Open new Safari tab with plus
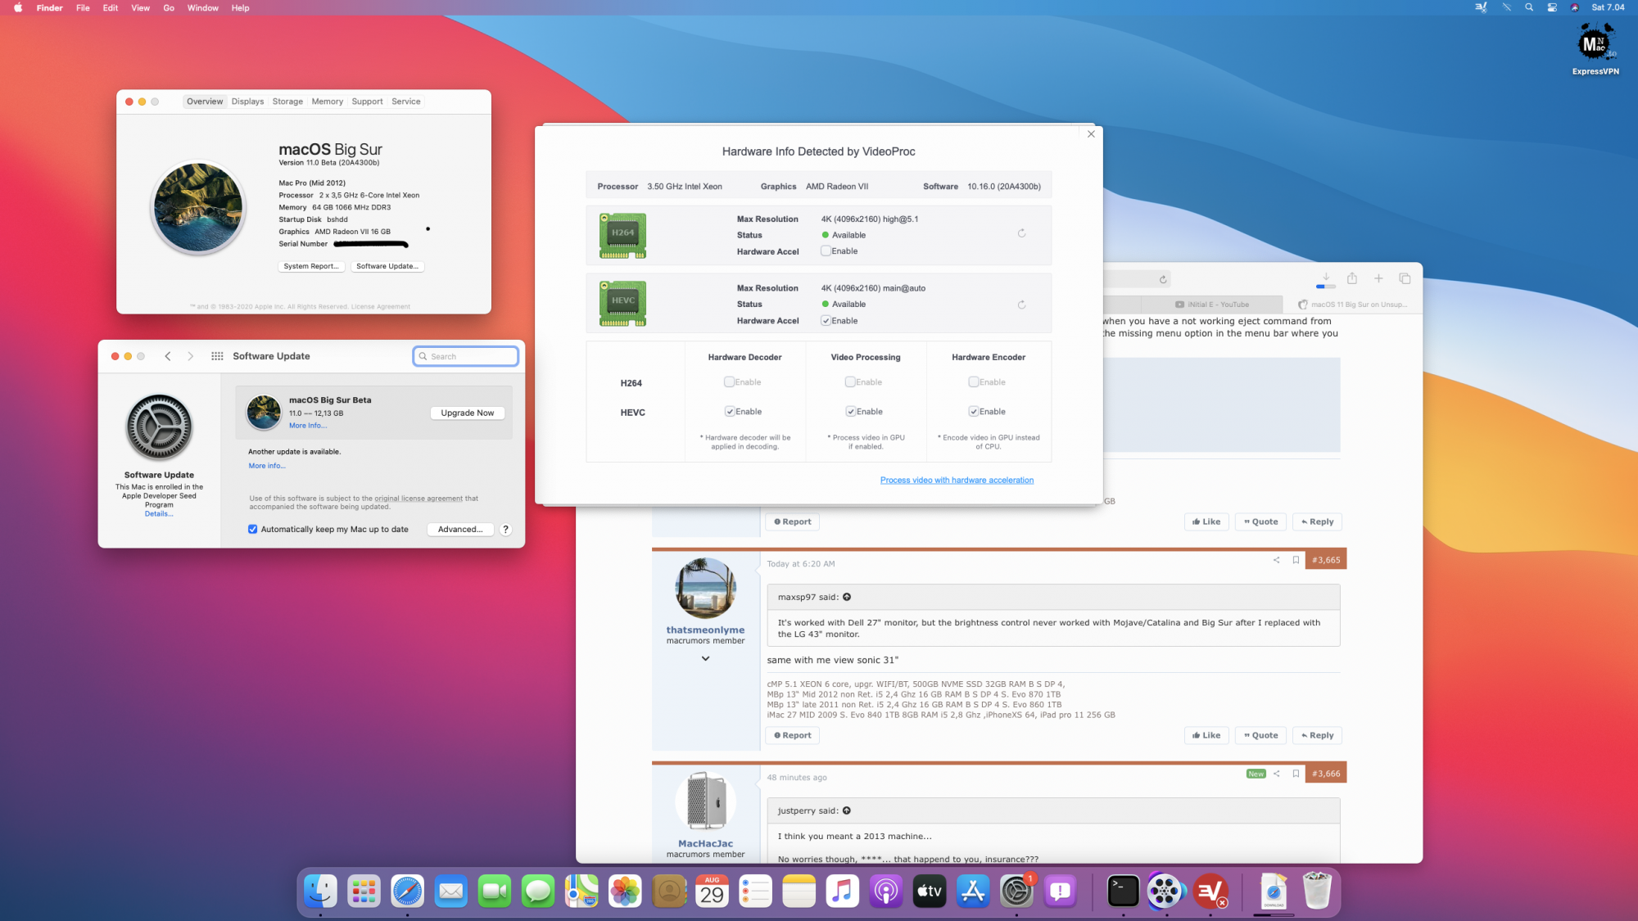Image resolution: width=1638 pixels, height=921 pixels. 1378,278
